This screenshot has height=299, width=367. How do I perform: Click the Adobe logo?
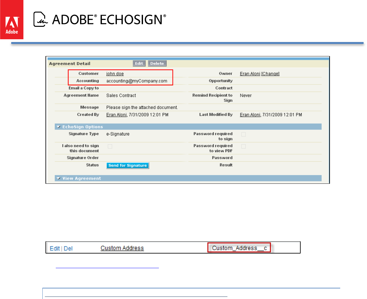pos(12,20)
